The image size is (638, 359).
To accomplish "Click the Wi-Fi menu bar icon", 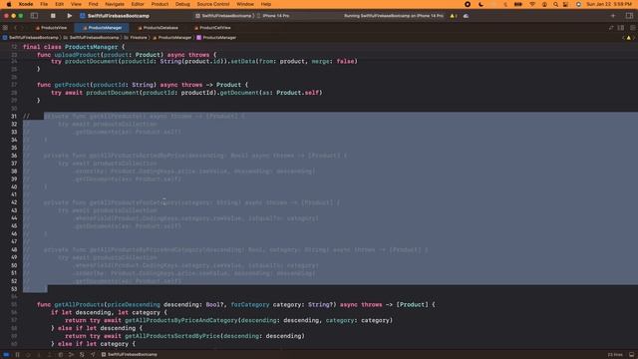I will tap(532, 4).
